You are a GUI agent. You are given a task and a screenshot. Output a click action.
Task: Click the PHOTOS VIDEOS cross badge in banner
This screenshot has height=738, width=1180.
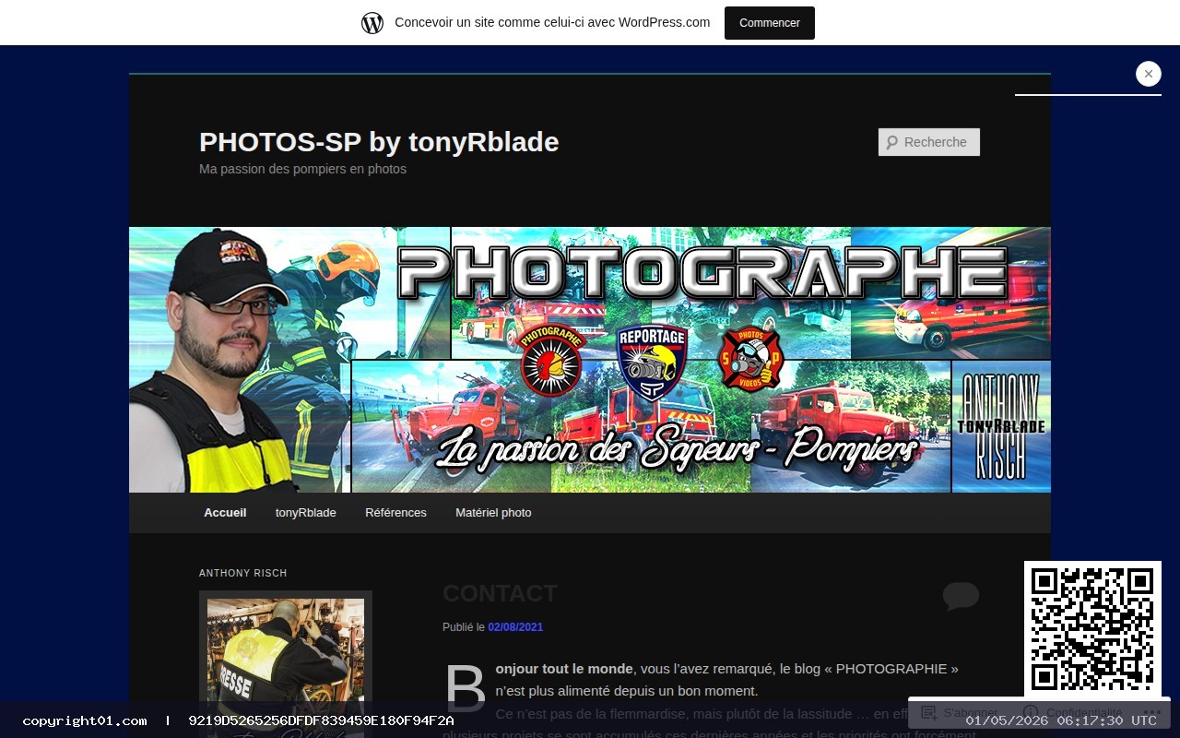[x=749, y=360]
